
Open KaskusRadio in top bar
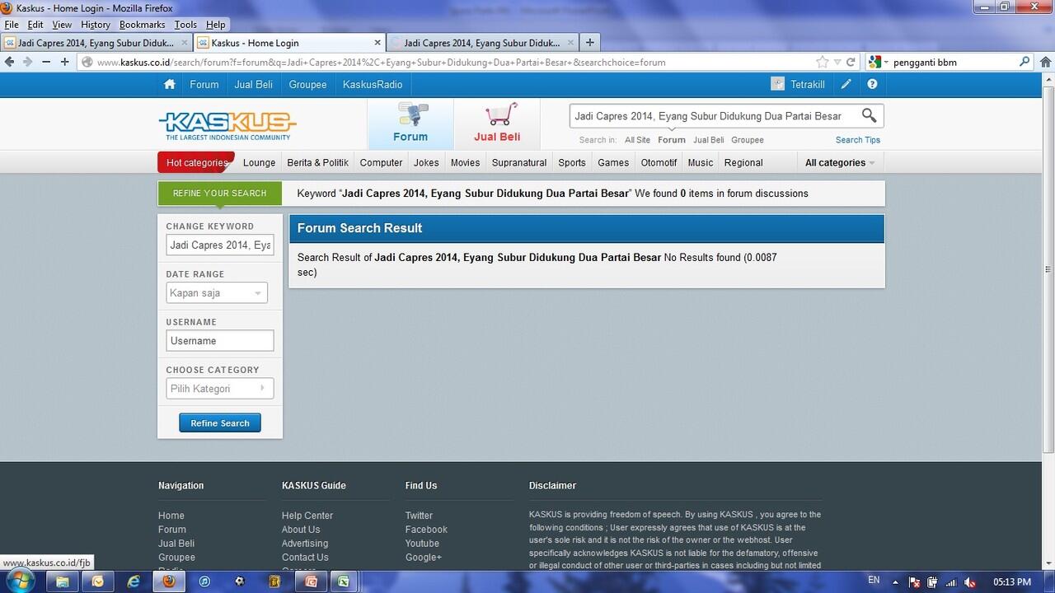[x=373, y=84]
